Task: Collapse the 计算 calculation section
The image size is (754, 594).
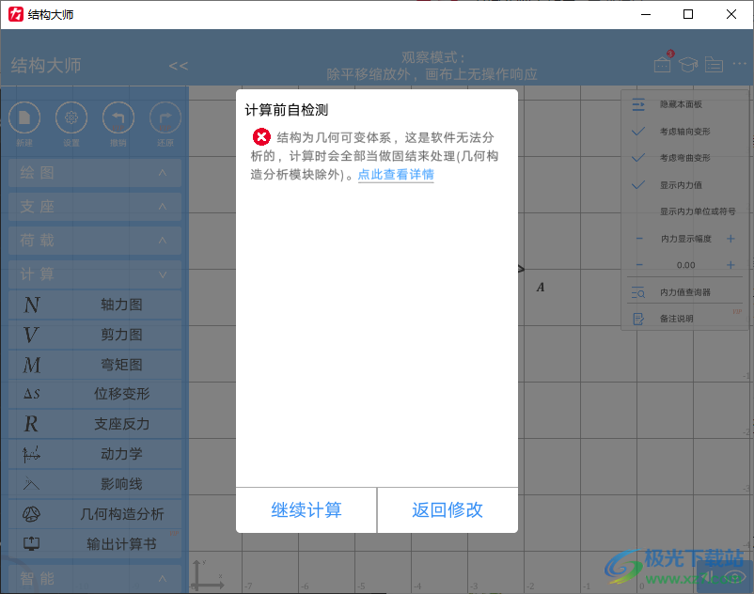Action: (95, 274)
